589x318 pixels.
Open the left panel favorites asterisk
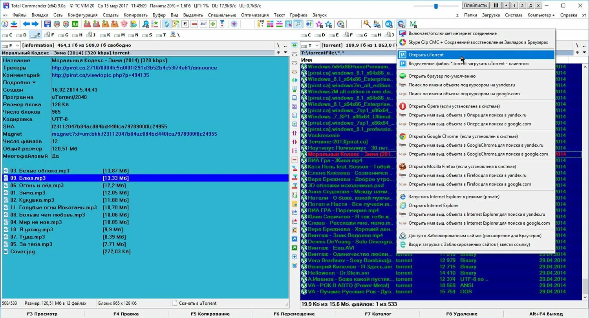click(x=278, y=53)
